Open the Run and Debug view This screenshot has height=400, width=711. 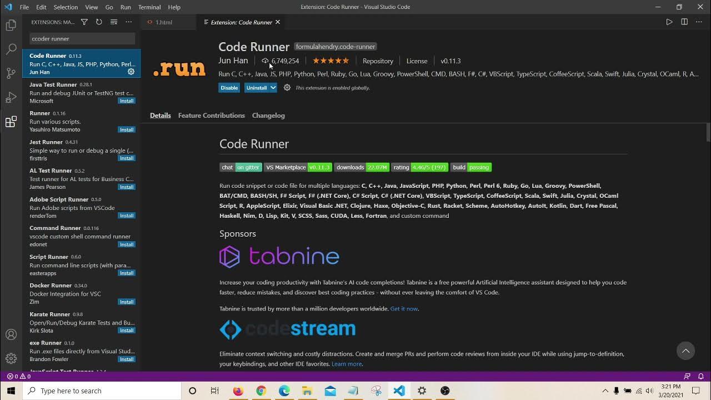pyautogui.click(x=11, y=98)
